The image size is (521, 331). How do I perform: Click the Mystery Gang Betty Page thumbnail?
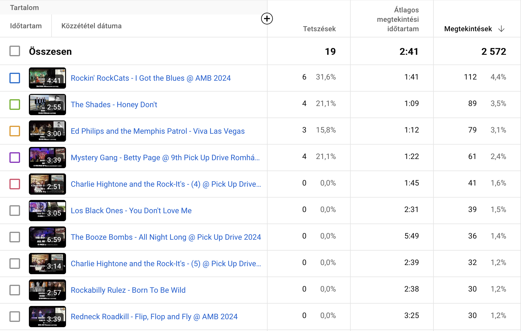point(47,158)
